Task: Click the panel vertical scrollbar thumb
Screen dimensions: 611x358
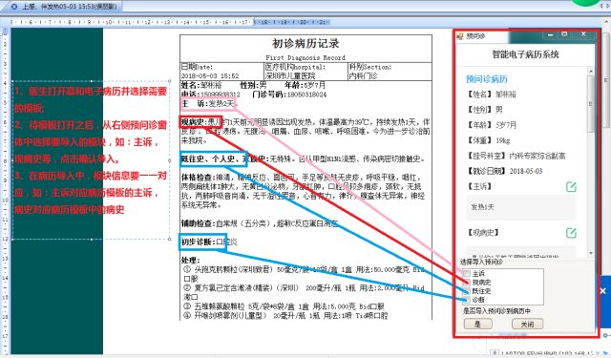Action: point(591,104)
